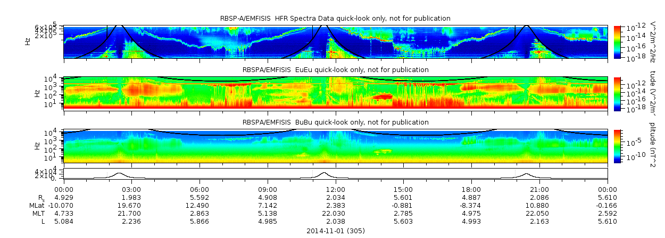Click the MLT value 2.863
The width and height of the screenshot is (665, 238).
coord(199,214)
